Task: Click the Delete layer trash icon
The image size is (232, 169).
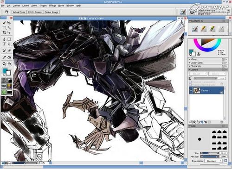Action: point(221,122)
